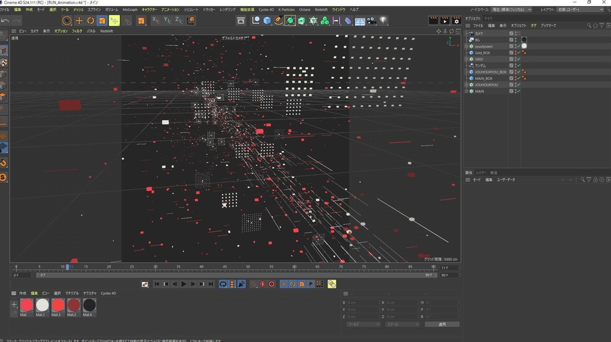Toggle Parameter keyframe recording P icon
The image size is (611, 342).
(310, 284)
